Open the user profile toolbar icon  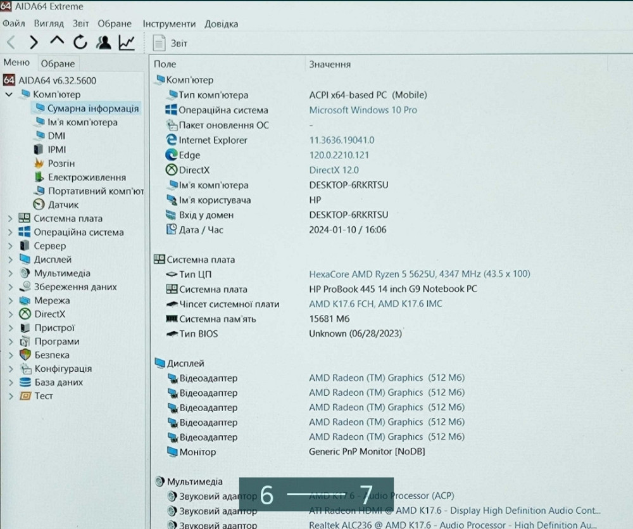click(103, 42)
